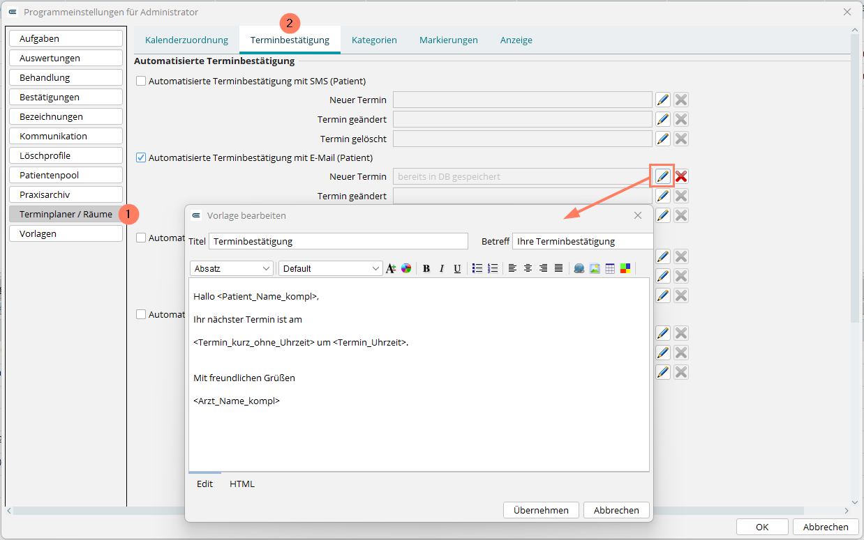This screenshot has height=540, width=864.
Task: Switch the editor to HTML view
Action: [x=242, y=484]
